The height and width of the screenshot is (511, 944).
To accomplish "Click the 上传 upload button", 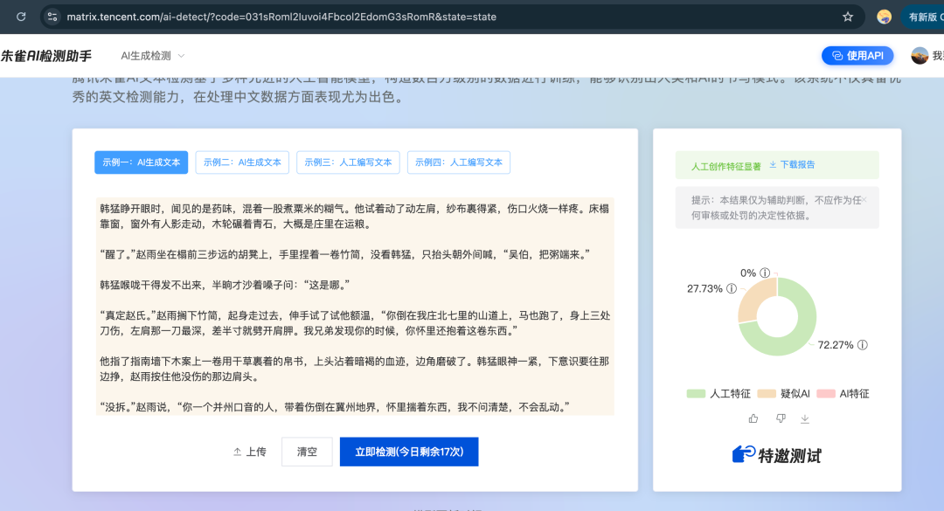I will (250, 452).
